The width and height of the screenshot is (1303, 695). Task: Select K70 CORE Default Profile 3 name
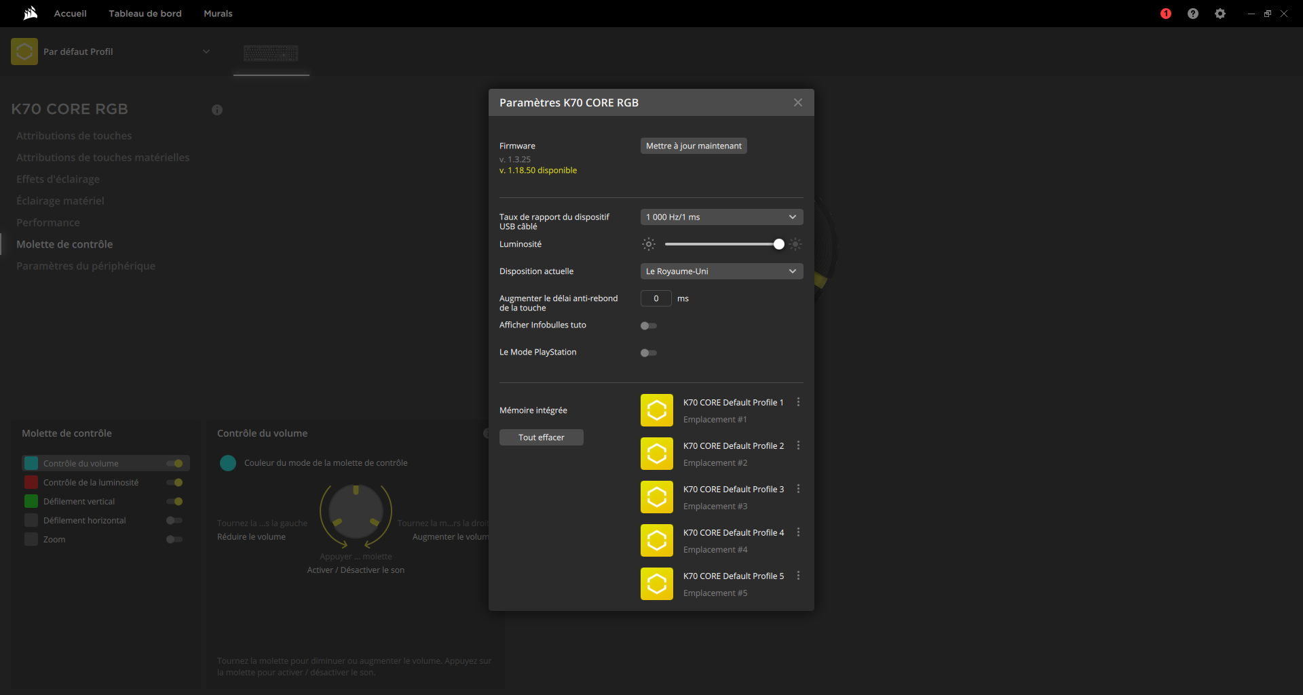[x=734, y=489]
